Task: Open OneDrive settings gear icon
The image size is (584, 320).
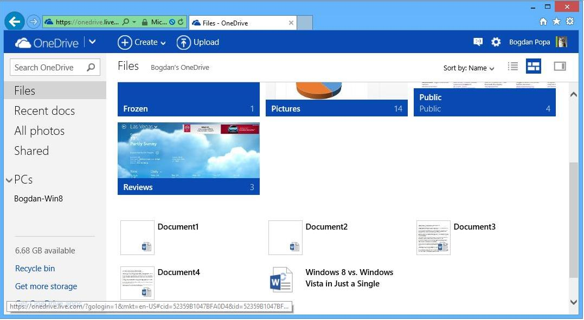Action: click(496, 42)
